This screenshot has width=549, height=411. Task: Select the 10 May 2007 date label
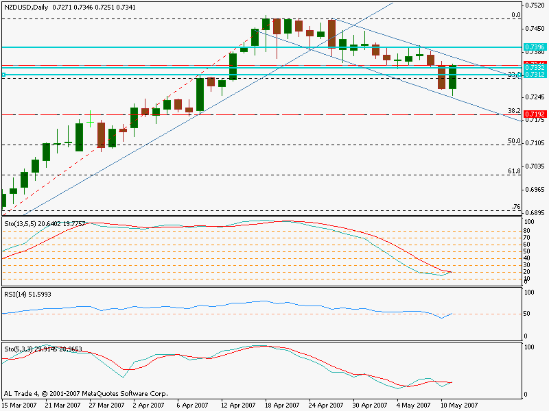click(x=458, y=405)
